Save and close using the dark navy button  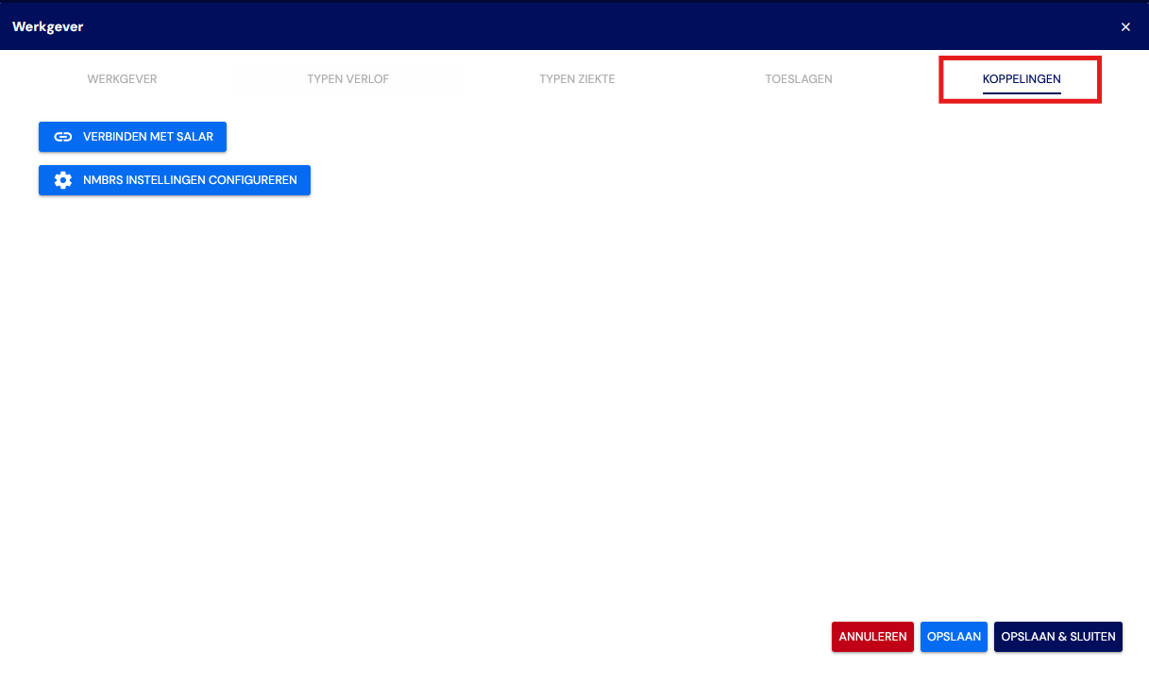tap(1058, 637)
